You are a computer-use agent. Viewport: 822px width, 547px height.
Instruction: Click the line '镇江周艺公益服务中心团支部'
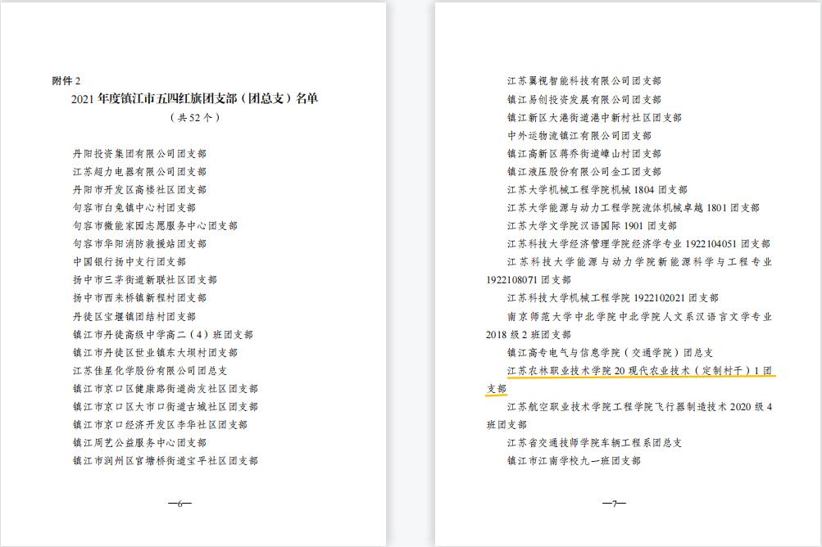click(139, 442)
